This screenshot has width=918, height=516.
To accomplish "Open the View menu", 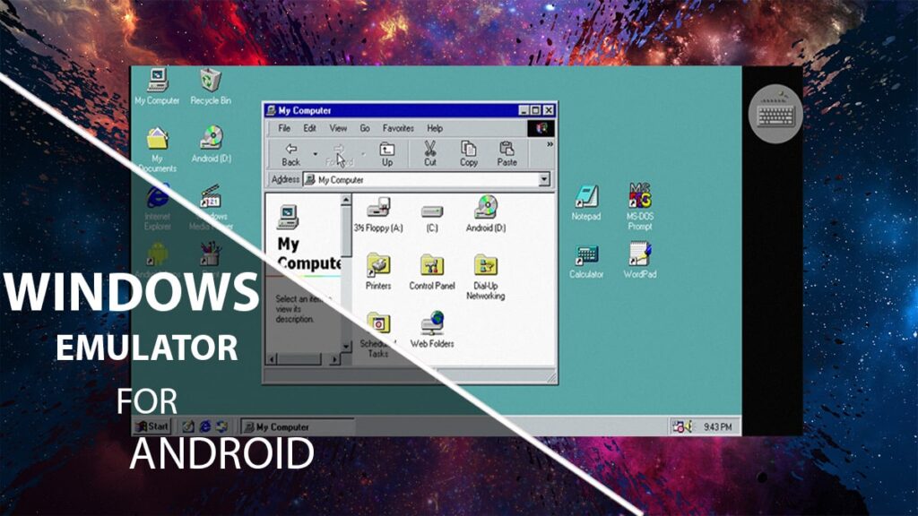I will pyautogui.click(x=338, y=128).
